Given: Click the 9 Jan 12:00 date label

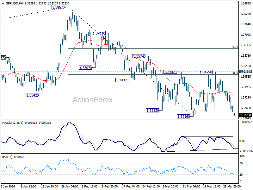Looking at the screenshot, I should click(x=28, y=187).
